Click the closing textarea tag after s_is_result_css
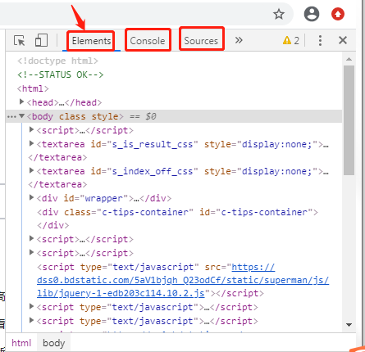The image size is (365, 352). point(57,157)
